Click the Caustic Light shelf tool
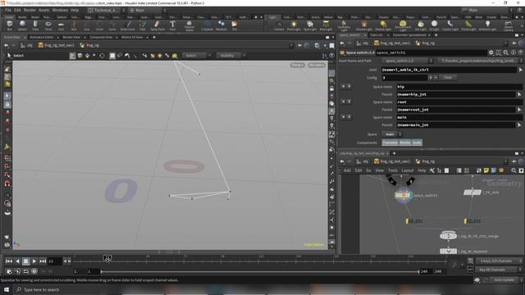 (x=450, y=25)
